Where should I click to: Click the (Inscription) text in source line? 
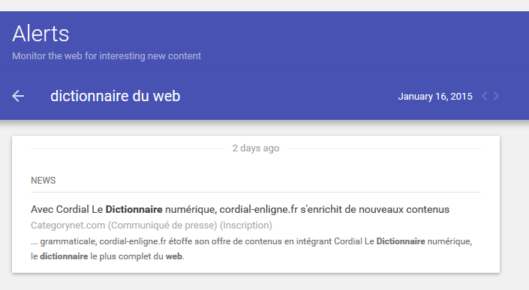tap(246, 225)
